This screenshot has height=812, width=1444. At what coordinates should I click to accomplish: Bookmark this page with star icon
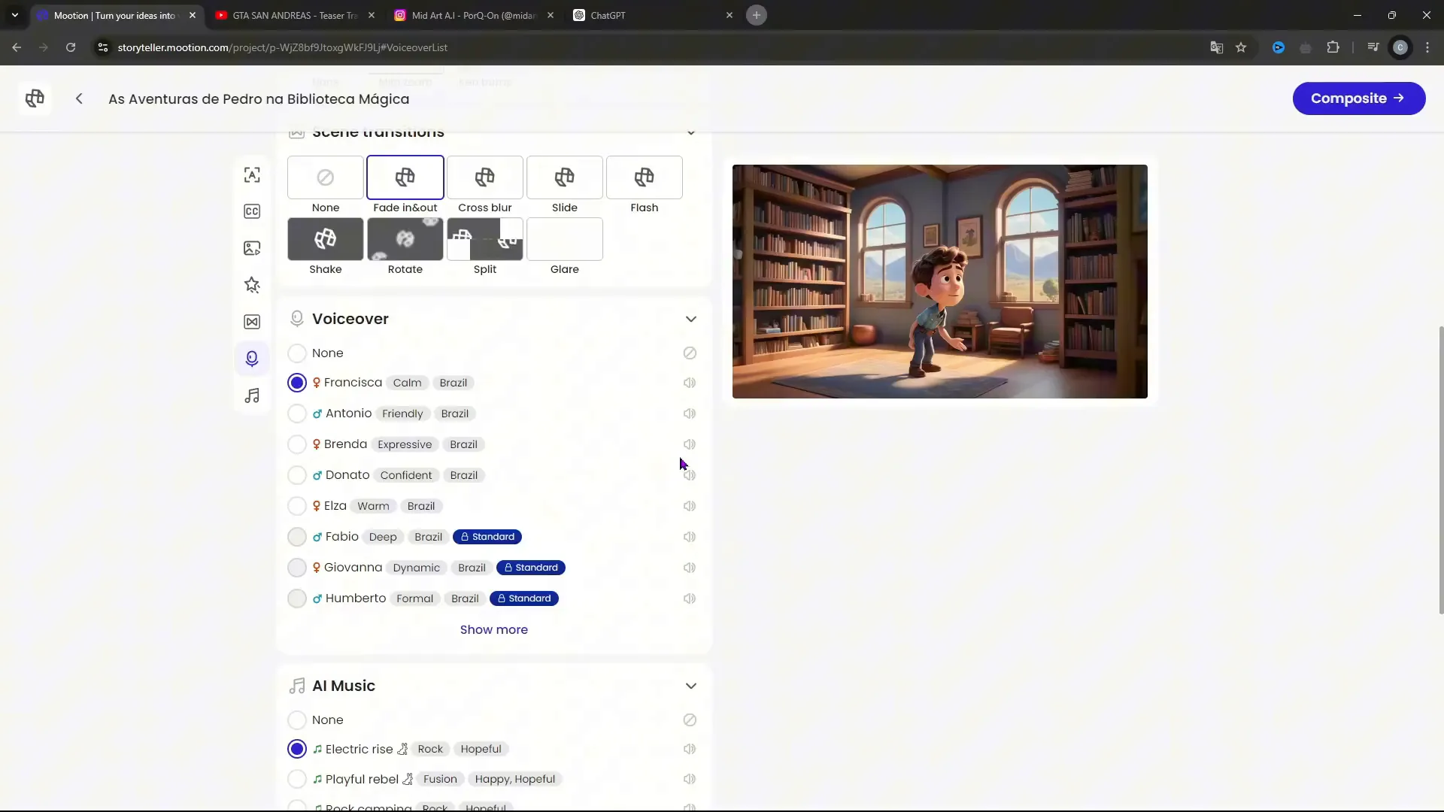point(1241,47)
